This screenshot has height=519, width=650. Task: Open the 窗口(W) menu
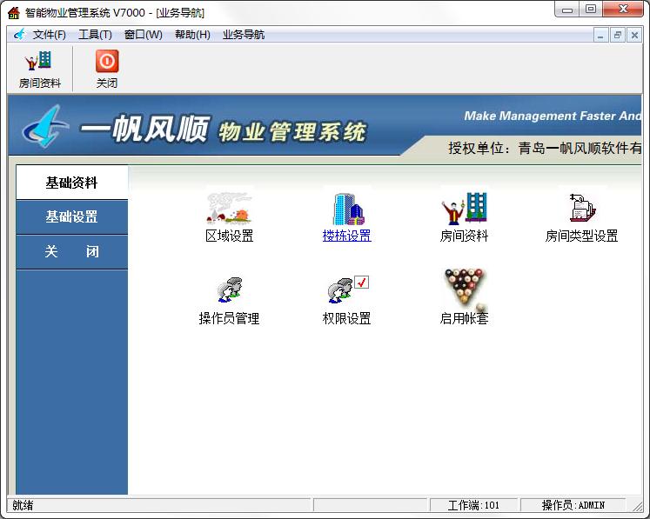click(x=144, y=35)
